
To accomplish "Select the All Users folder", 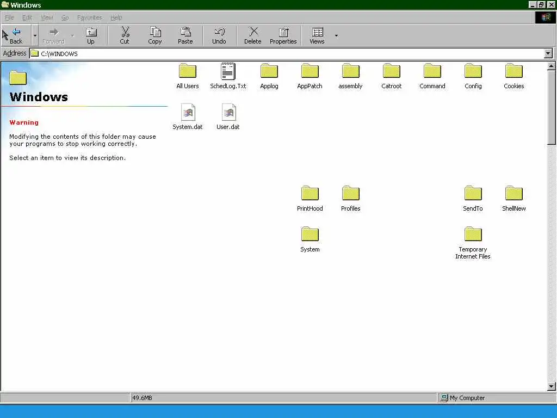I will [188, 76].
